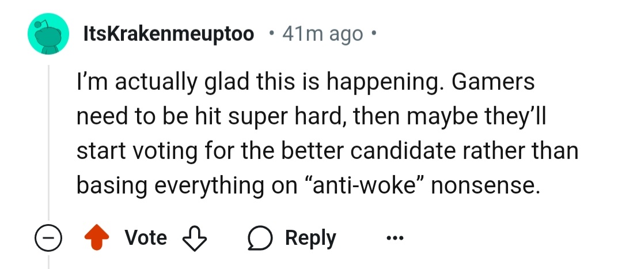Click the dot separator after the timestamp
The height and width of the screenshot is (269, 622).
374,34
